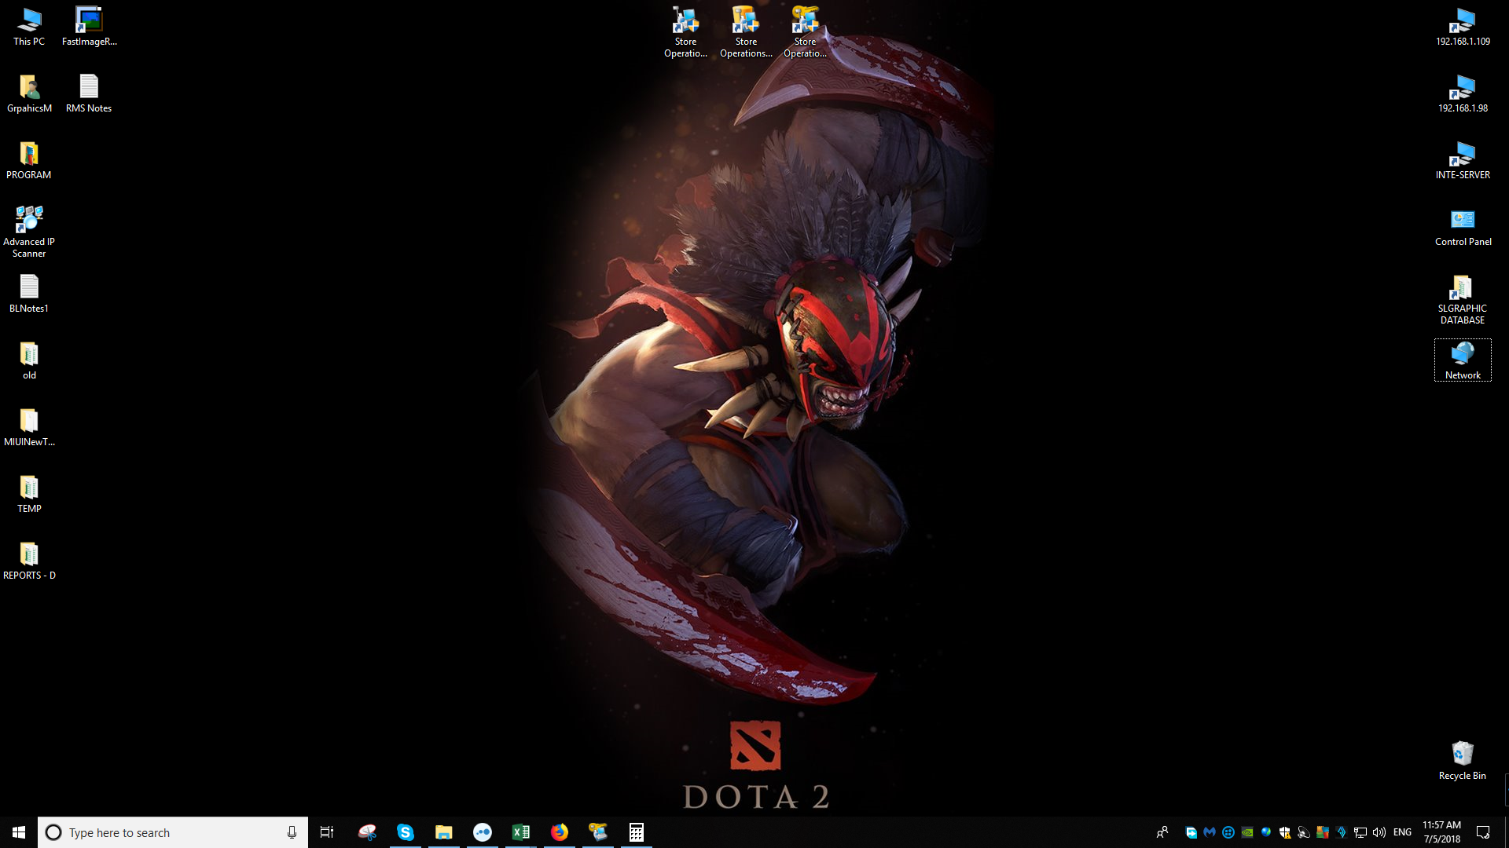
Task: Open the Windows Start menu
Action: click(x=19, y=832)
